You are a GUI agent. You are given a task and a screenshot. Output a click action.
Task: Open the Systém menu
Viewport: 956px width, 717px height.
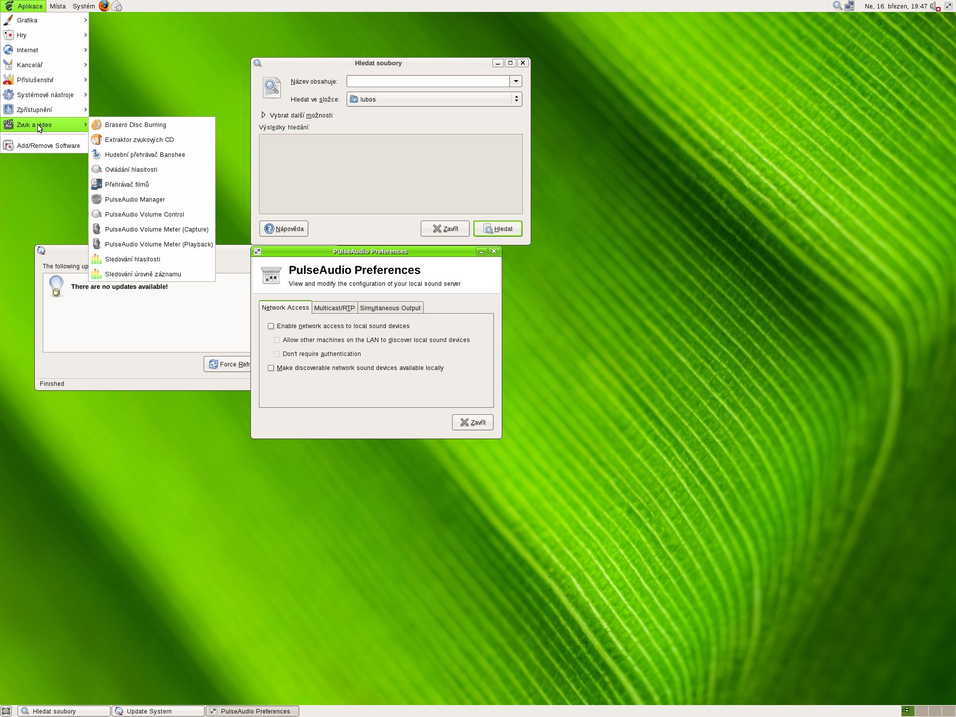(x=84, y=6)
